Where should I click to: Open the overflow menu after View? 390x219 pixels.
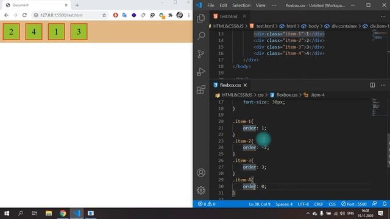(x=274, y=5)
